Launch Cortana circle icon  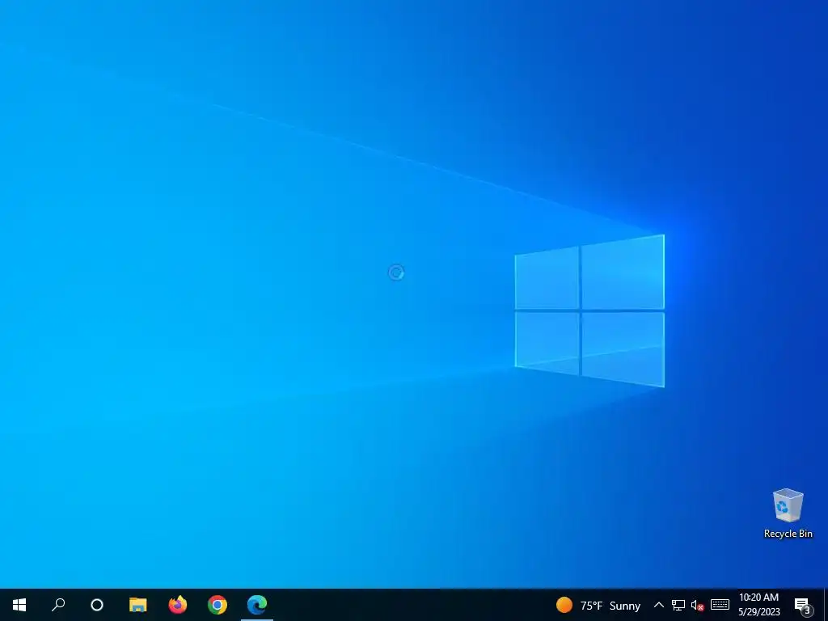tap(97, 605)
